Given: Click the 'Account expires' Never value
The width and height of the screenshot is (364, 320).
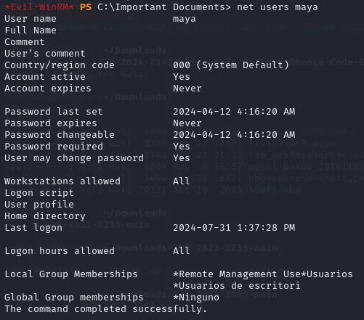Looking at the screenshot, I should (x=187, y=89).
